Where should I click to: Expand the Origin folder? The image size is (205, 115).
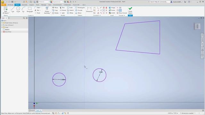pyautogui.click(x=2, y=27)
